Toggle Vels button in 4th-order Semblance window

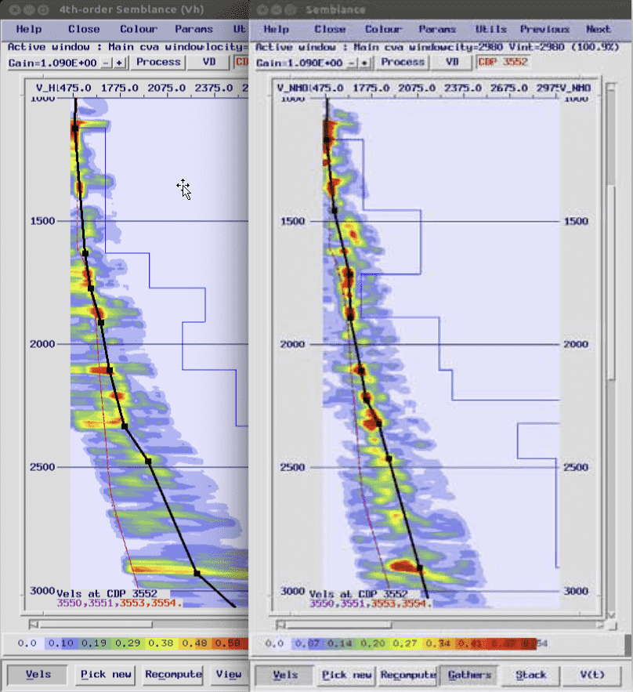(x=38, y=675)
